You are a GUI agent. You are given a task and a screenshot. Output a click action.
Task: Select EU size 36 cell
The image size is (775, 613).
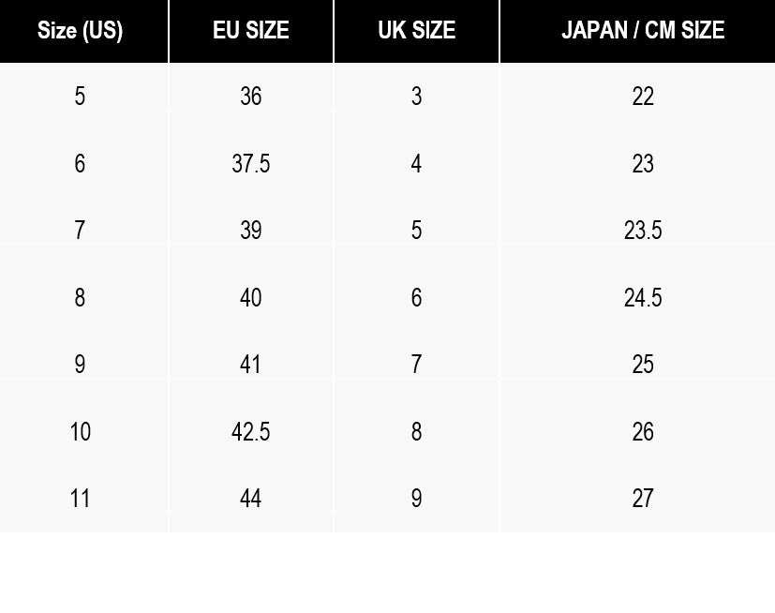coord(251,96)
